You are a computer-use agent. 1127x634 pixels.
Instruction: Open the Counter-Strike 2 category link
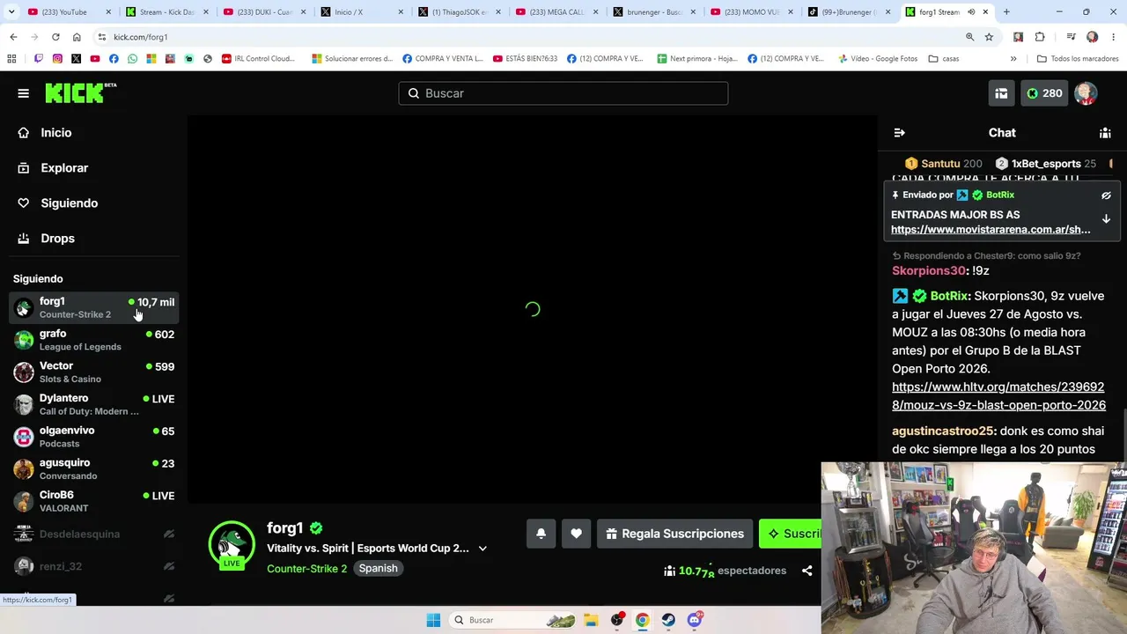[307, 569]
